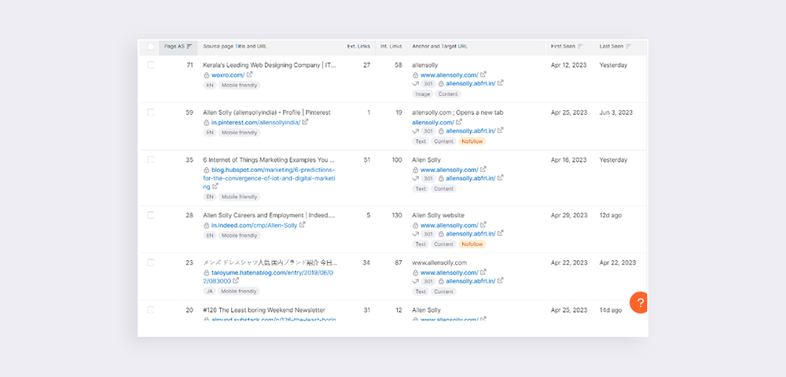Image resolution: width=786 pixels, height=377 pixels.
Task: Click redirect arrow icon in woxro row
Action: point(415,83)
